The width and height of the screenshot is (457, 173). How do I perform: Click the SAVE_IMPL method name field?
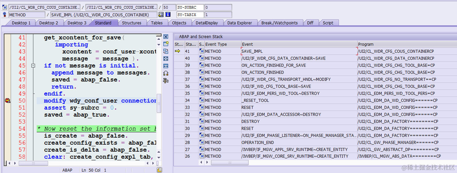[x=104, y=15]
